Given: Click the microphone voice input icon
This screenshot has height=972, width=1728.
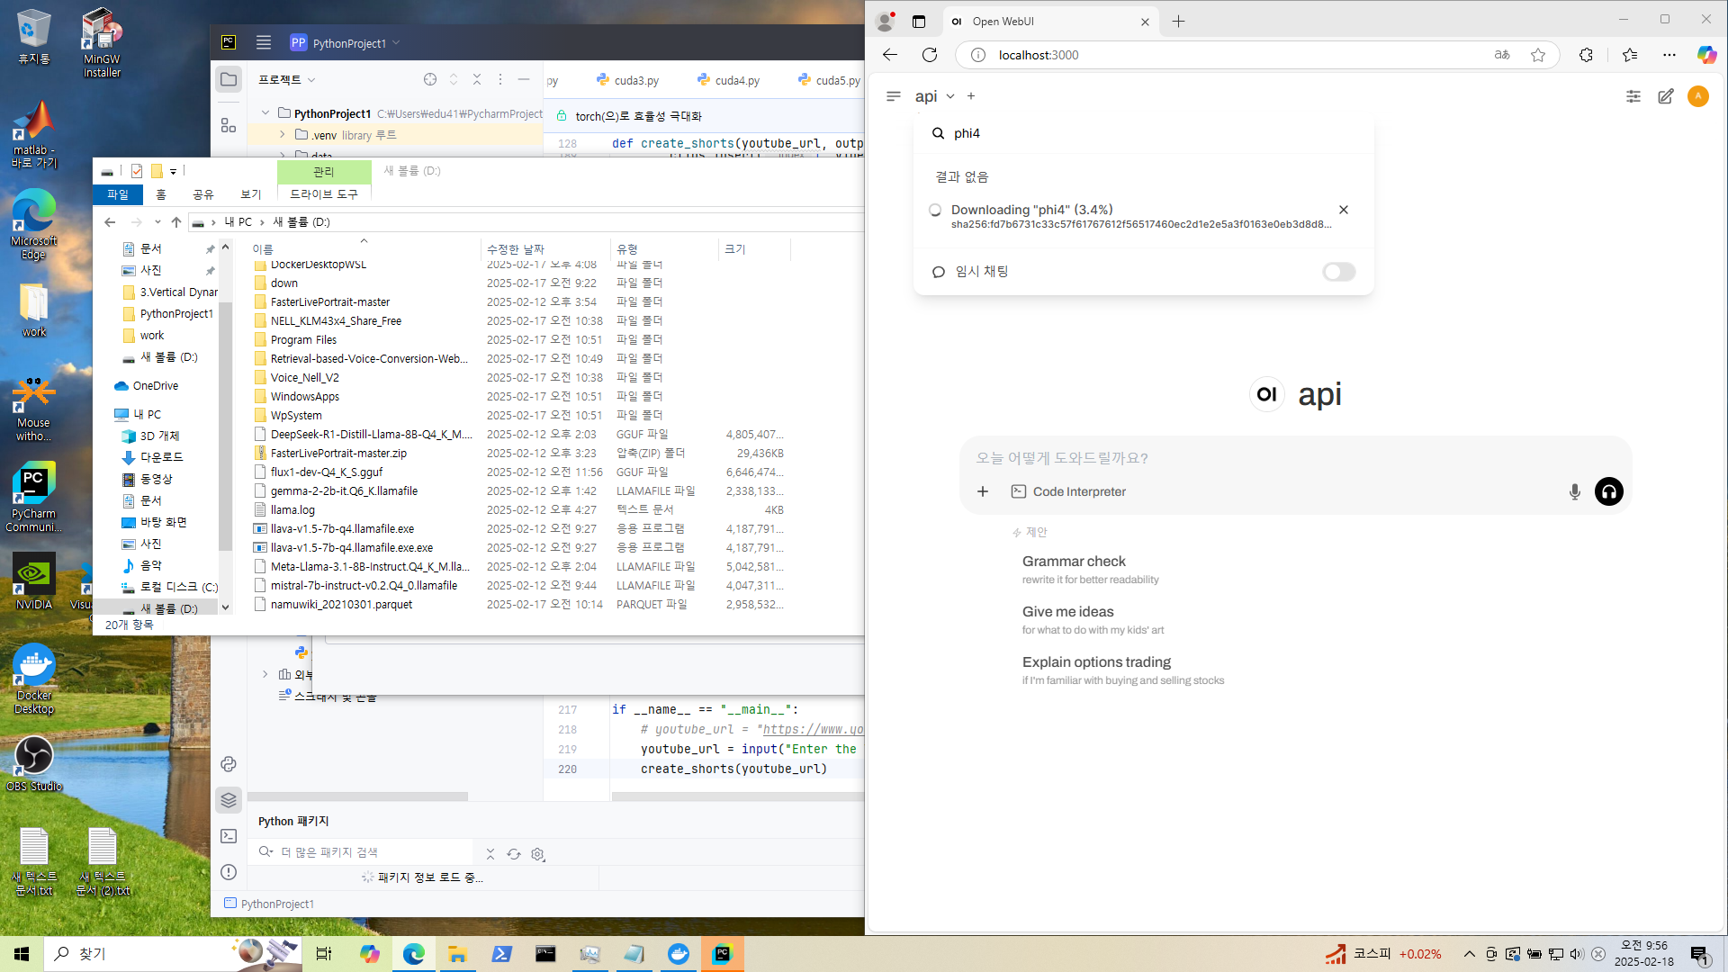Looking at the screenshot, I should pyautogui.click(x=1574, y=491).
